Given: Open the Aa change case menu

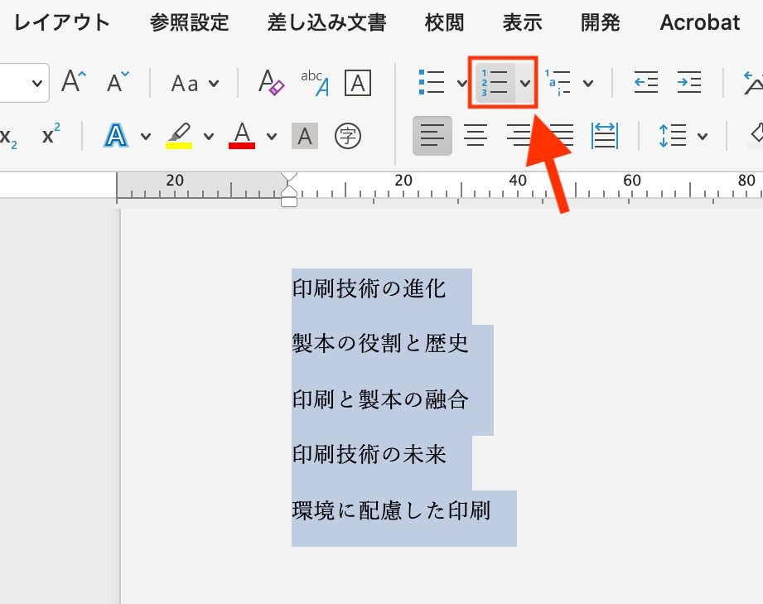Looking at the screenshot, I should point(194,83).
